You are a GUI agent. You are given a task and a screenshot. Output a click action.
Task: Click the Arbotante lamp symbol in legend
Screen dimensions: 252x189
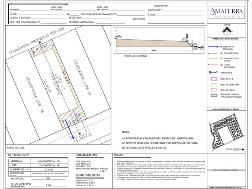pos(213,72)
